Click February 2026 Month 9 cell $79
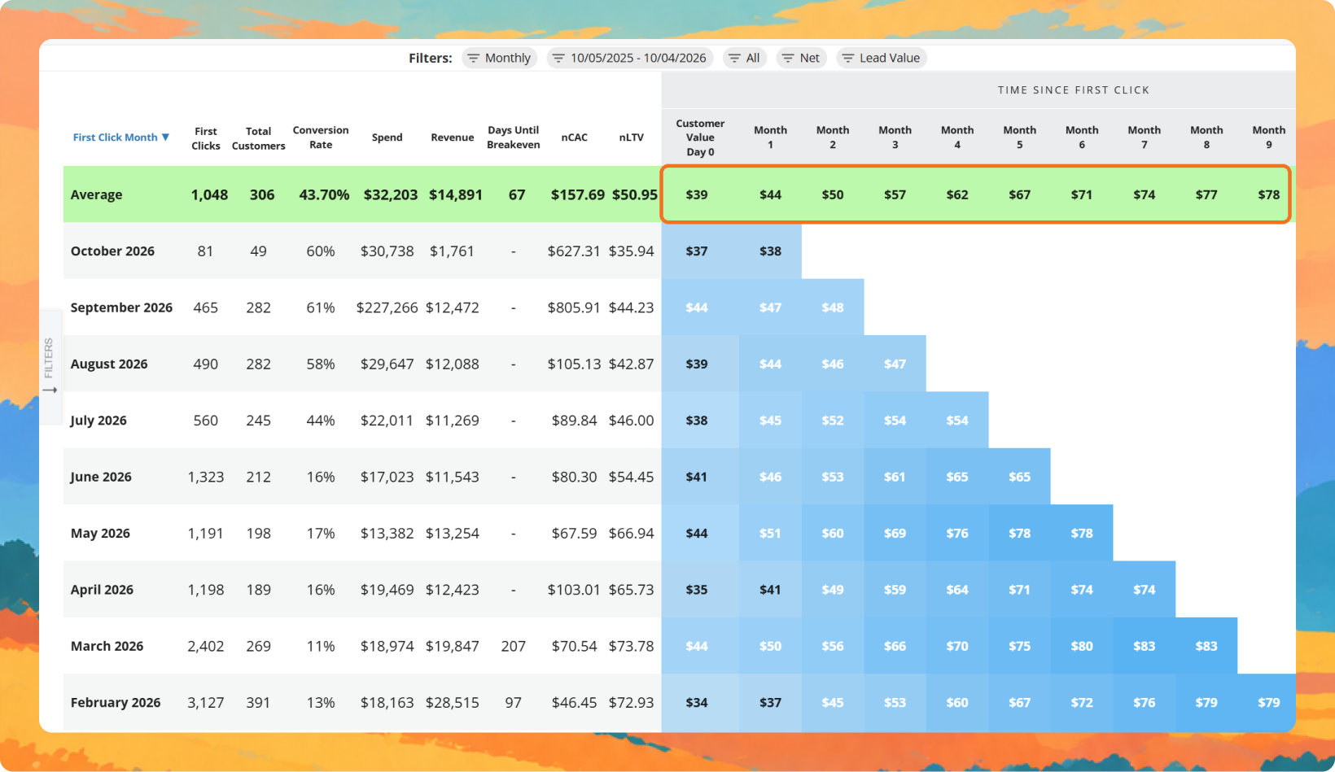This screenshot has width=1335, height=772. pyautogui.click(x=1269, y=703)
